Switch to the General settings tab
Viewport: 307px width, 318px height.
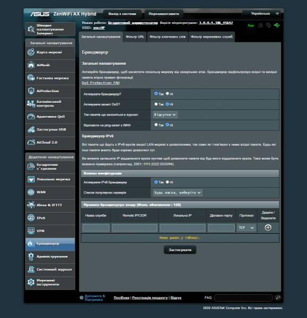[101, 37]
